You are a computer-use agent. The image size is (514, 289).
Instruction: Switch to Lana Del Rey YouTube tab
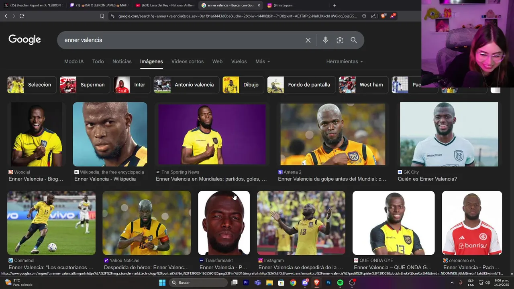(165, 5)
